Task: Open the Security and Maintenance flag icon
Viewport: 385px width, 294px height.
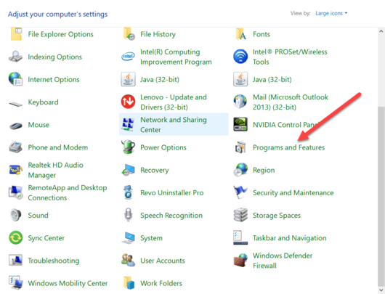Action: tap(240, 192)
